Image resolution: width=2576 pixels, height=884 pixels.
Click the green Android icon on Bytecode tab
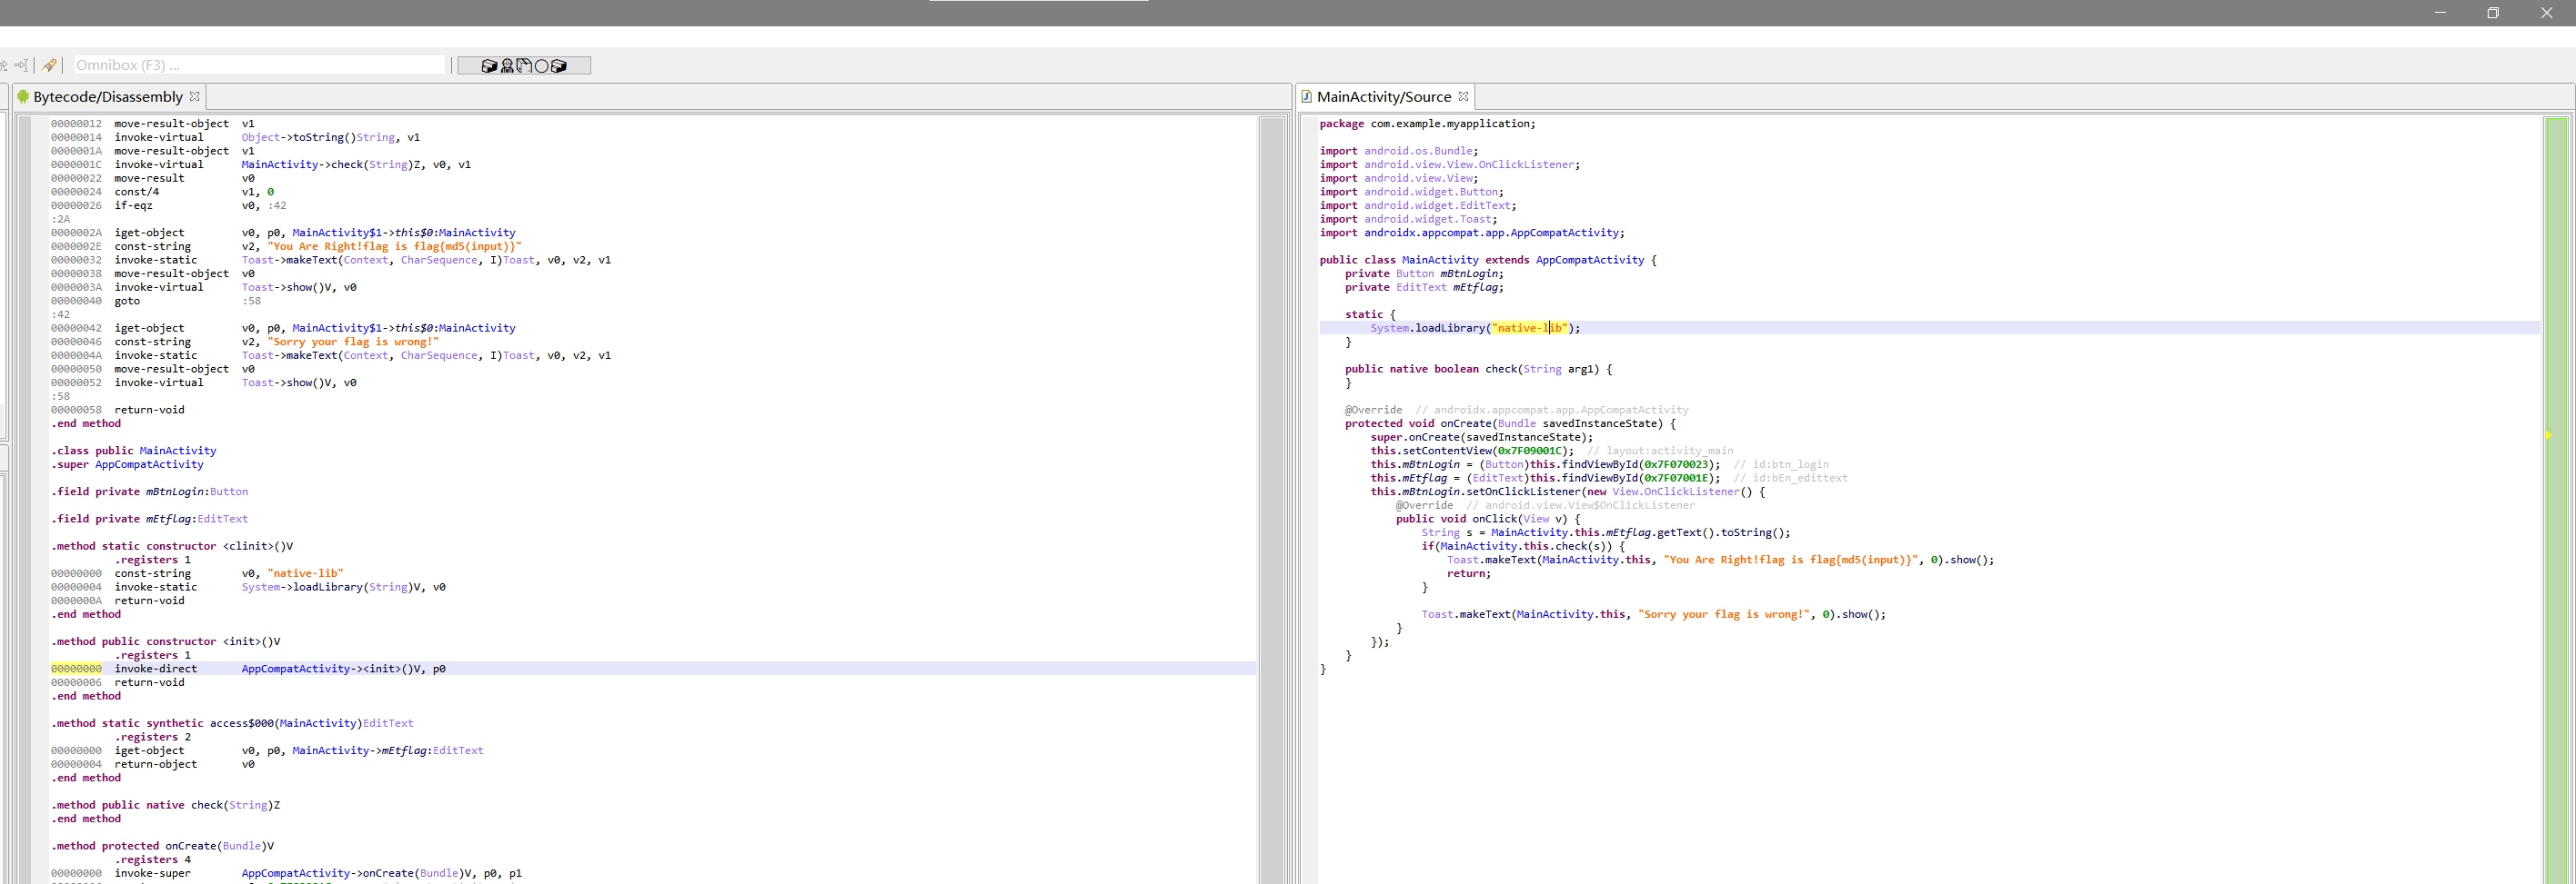coord(23,97)
